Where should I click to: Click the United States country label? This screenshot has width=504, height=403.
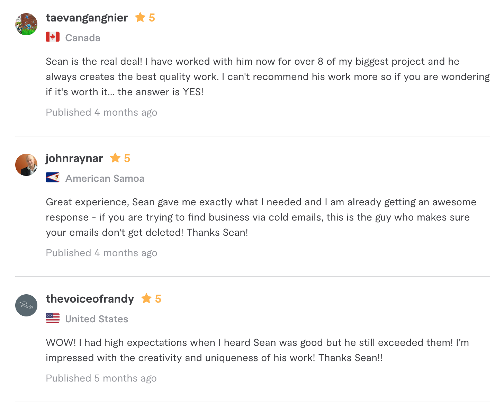point(97,319)
